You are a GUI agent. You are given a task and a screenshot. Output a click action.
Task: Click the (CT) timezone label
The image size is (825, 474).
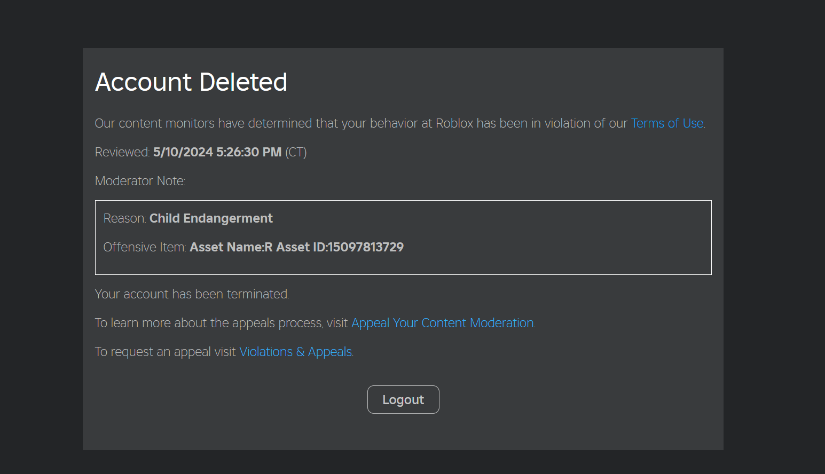click(x=296, y=152)
